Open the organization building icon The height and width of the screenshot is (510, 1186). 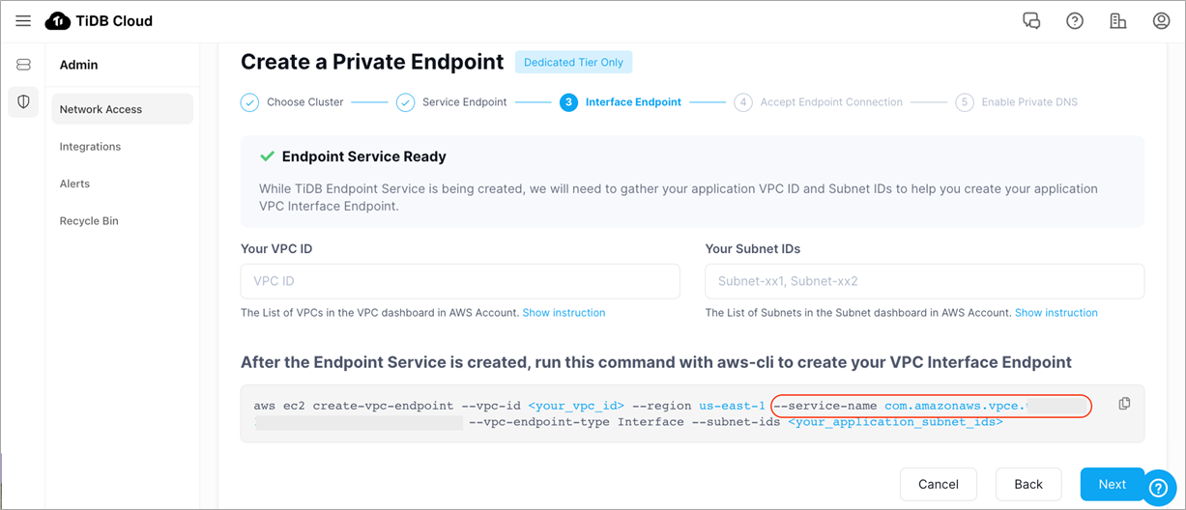(1118, 21)
